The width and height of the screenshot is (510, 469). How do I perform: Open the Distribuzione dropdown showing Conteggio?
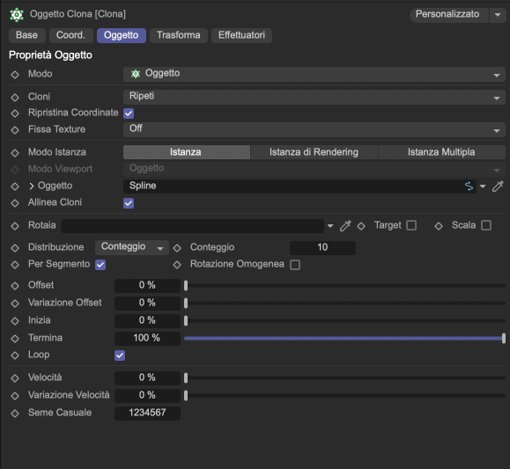[x=132, y=247]
